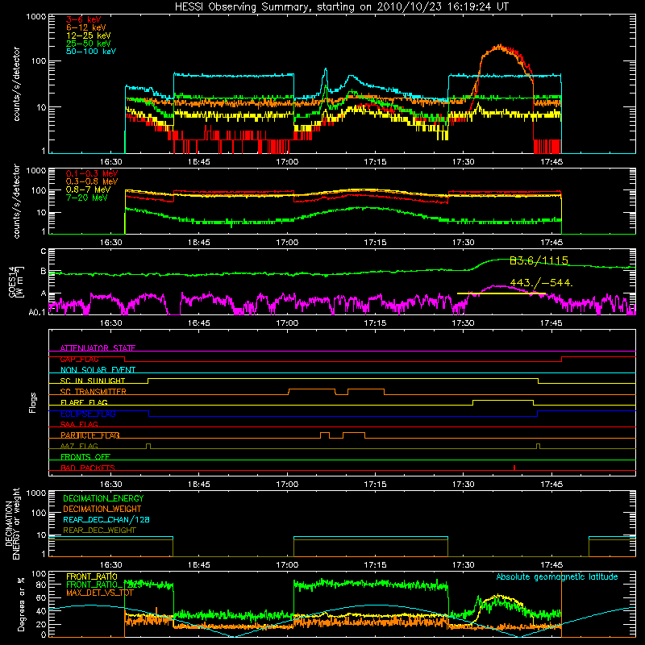Click the 50-100 keV legend label

tap(91, 52)
